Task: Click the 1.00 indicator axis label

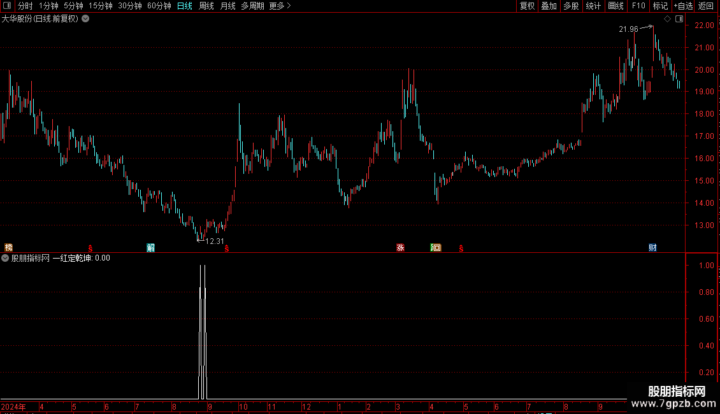Action: (x=706, y=266)
